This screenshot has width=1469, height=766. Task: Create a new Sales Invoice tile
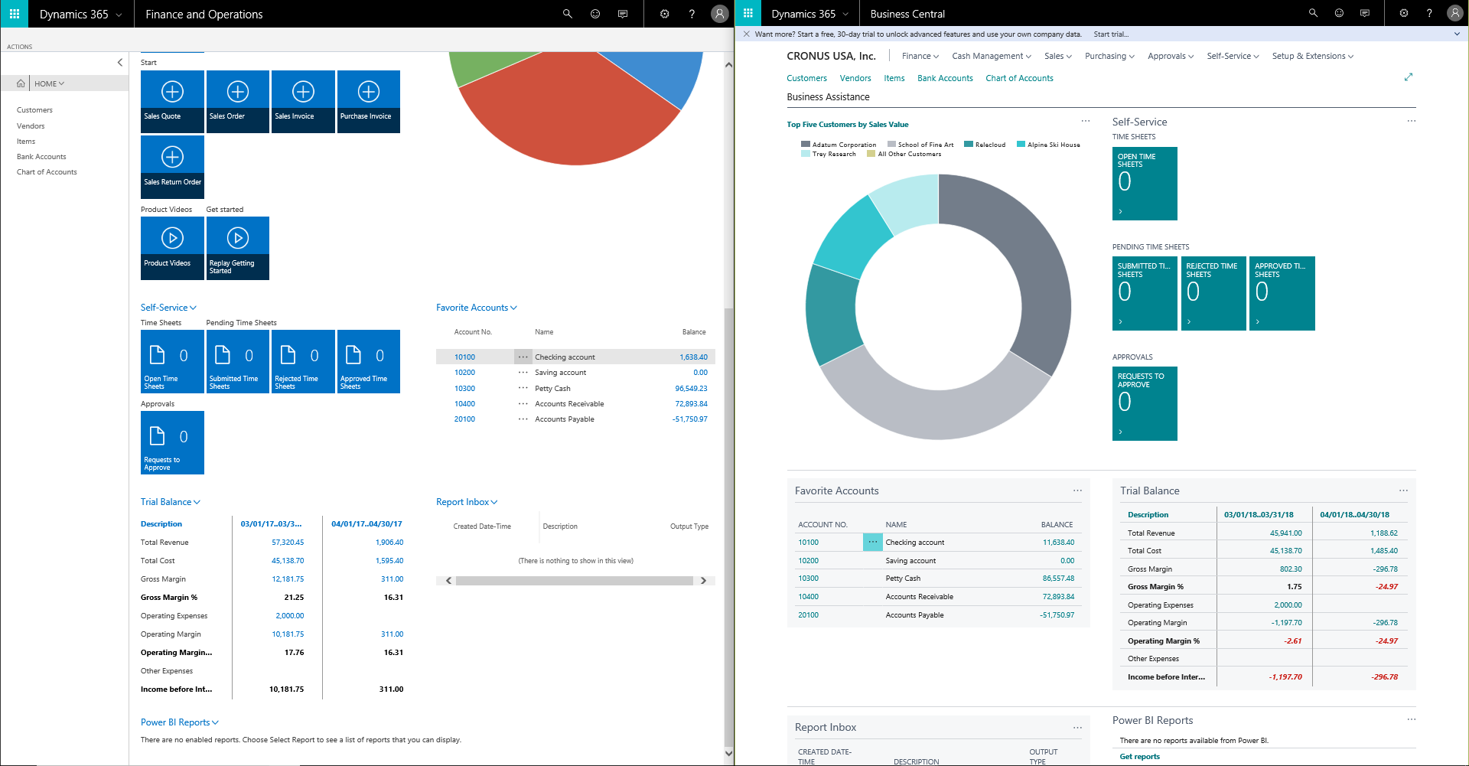pyautogui.click(x=304, y=102)
